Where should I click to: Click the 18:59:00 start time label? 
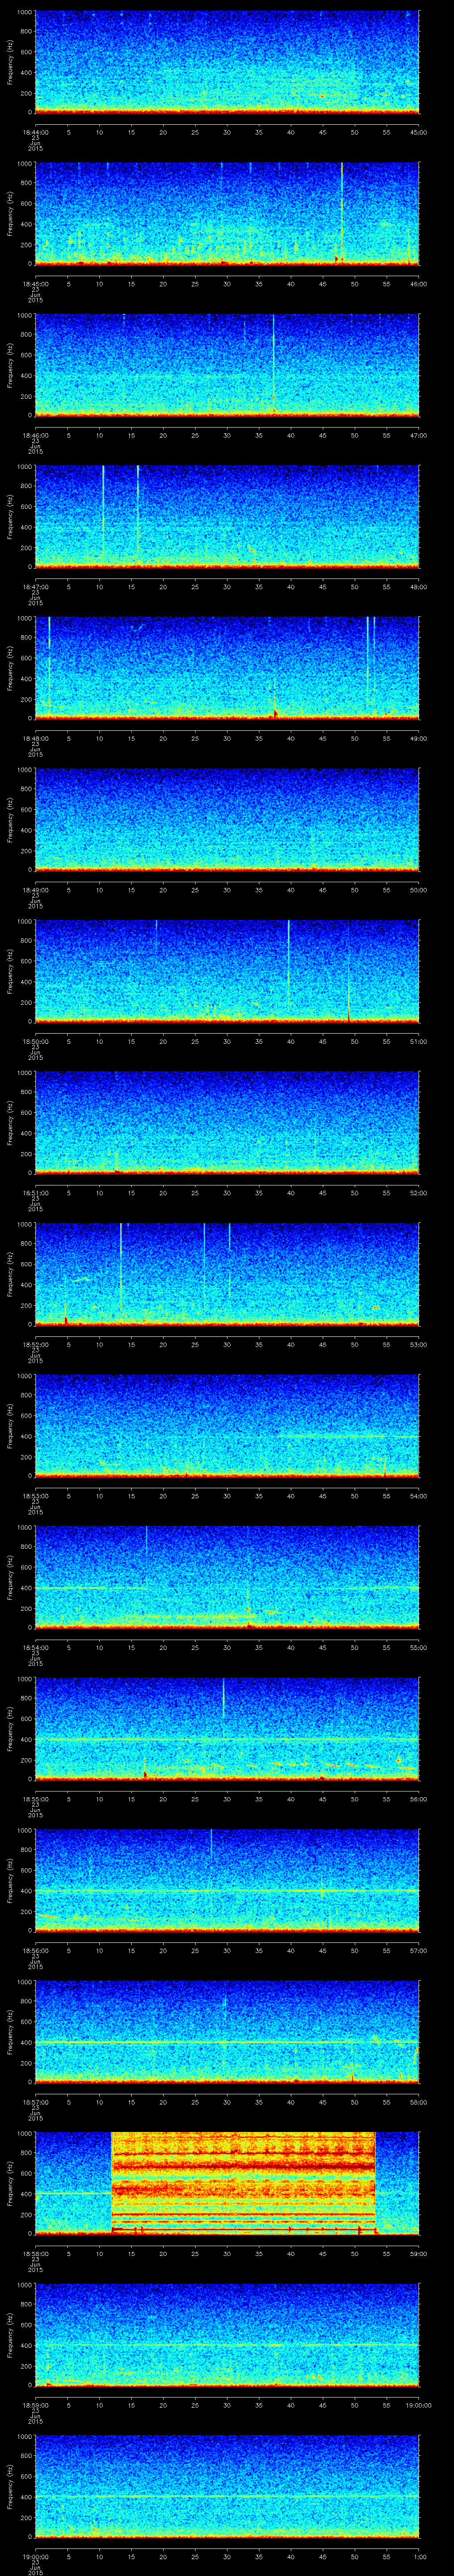tap(35, 2404)
